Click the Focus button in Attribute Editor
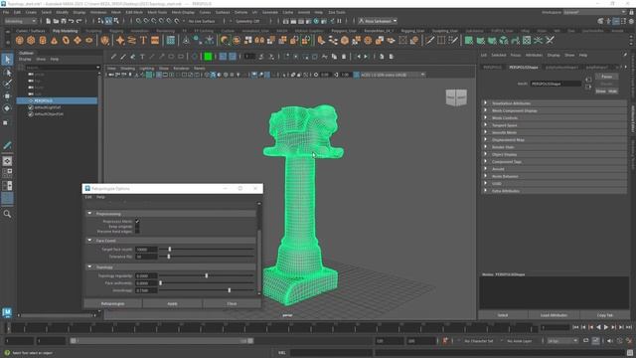 tap(607, 77)
